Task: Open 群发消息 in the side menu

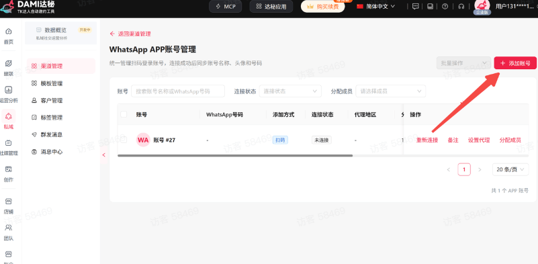Action: (x=60, y=134)
